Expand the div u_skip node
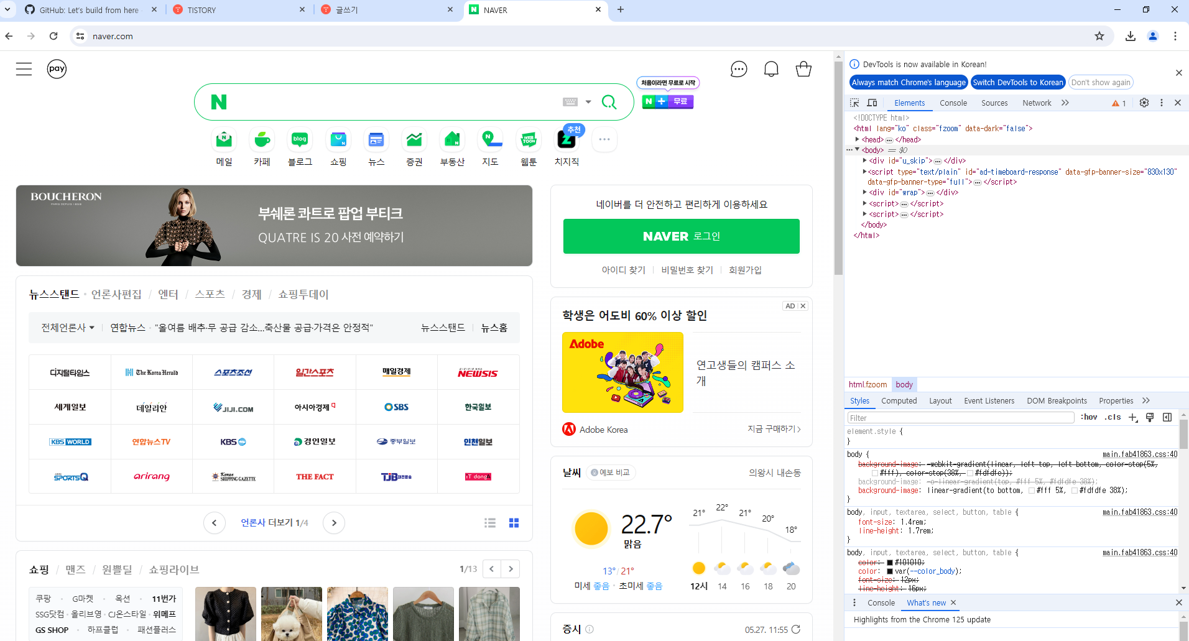This screenshot has width=1189, height=641. 865,160
